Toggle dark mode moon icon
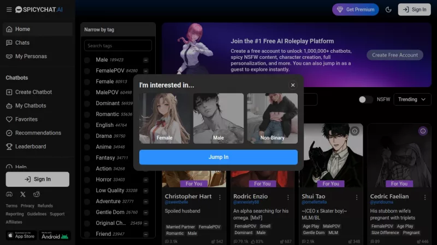The height and width of the screenshot is (245, 437). click(388, 9)
